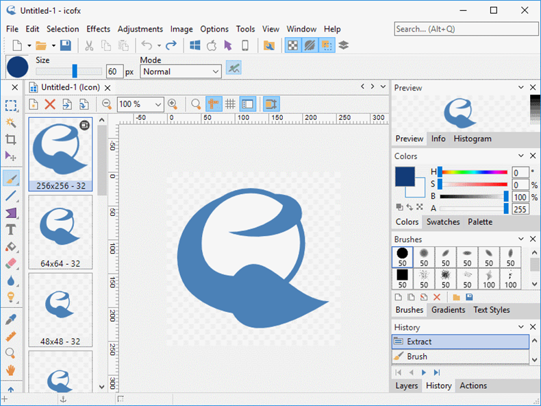Viewport: 541px width, 406px height.
Task: Select the paint bucket fill tool
Action: (x=11, y=247)
